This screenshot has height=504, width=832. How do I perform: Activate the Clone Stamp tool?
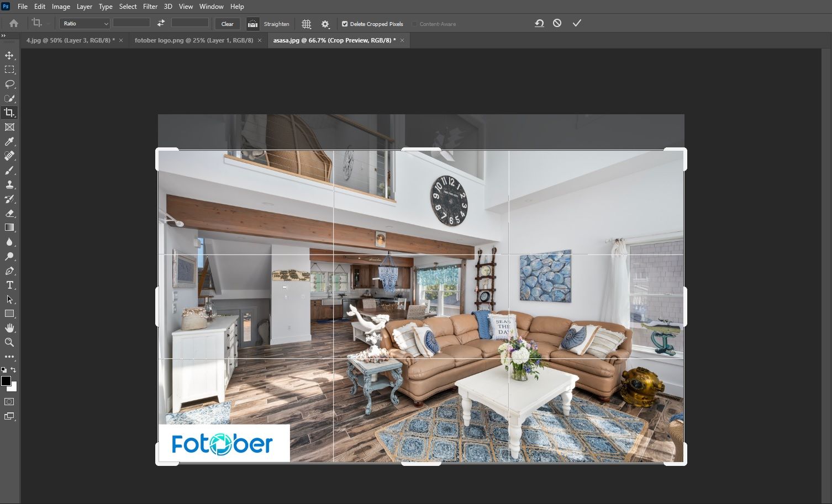coord(9,185)
